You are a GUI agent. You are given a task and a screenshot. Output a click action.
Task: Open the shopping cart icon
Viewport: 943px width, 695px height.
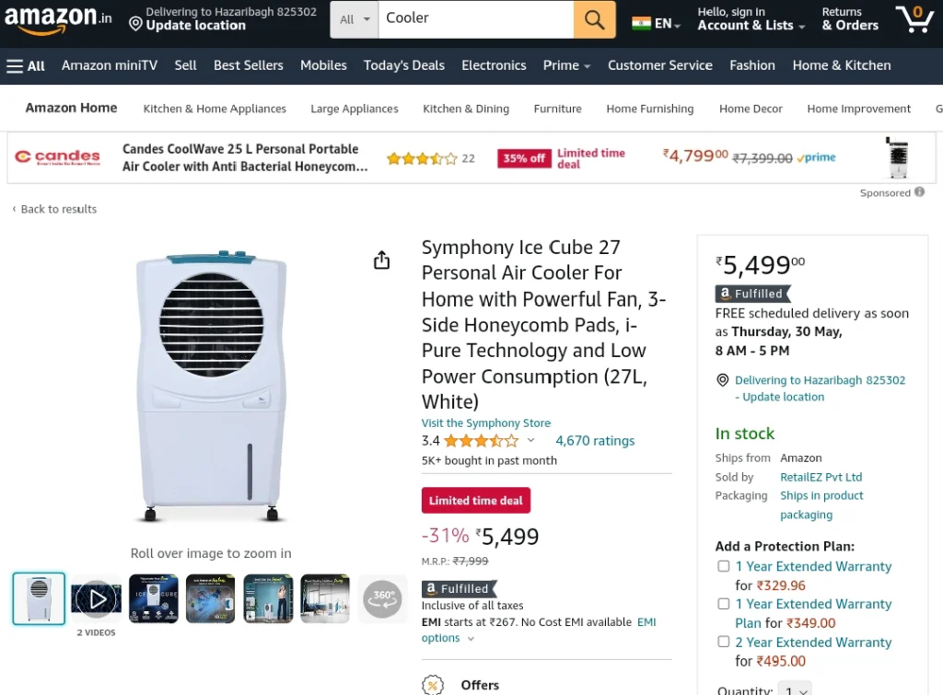coord(914,19)
